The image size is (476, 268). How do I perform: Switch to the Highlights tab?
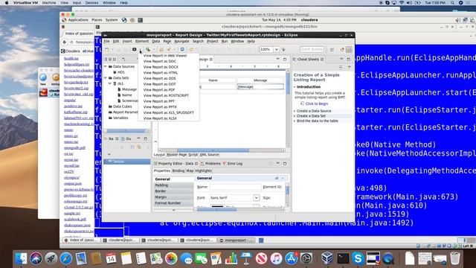coord(203,170)
